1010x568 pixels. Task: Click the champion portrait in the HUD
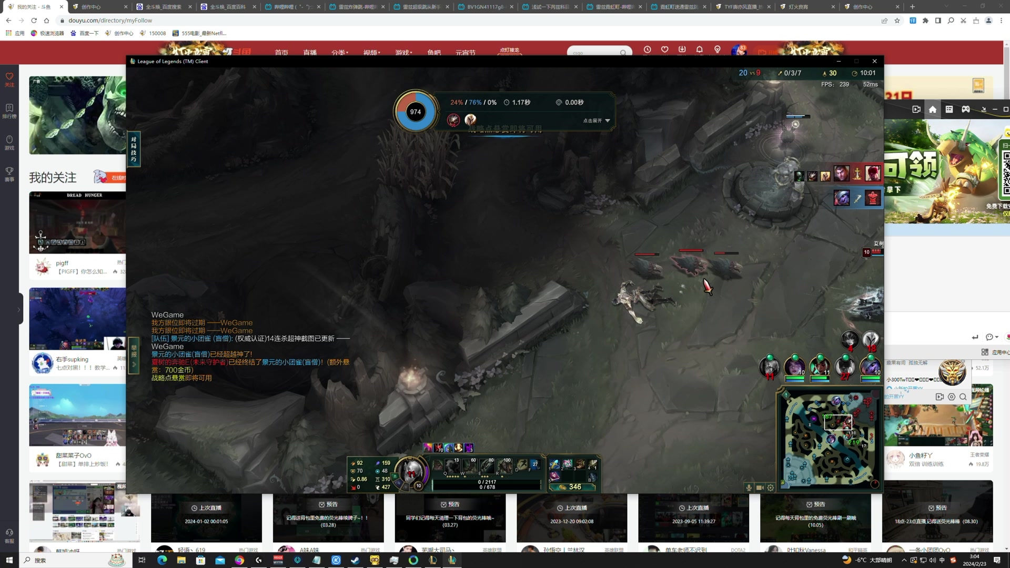[x=411, y=471]
